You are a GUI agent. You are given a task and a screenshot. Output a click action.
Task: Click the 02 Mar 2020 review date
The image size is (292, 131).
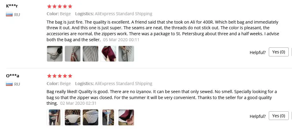[x=78, y=103]
